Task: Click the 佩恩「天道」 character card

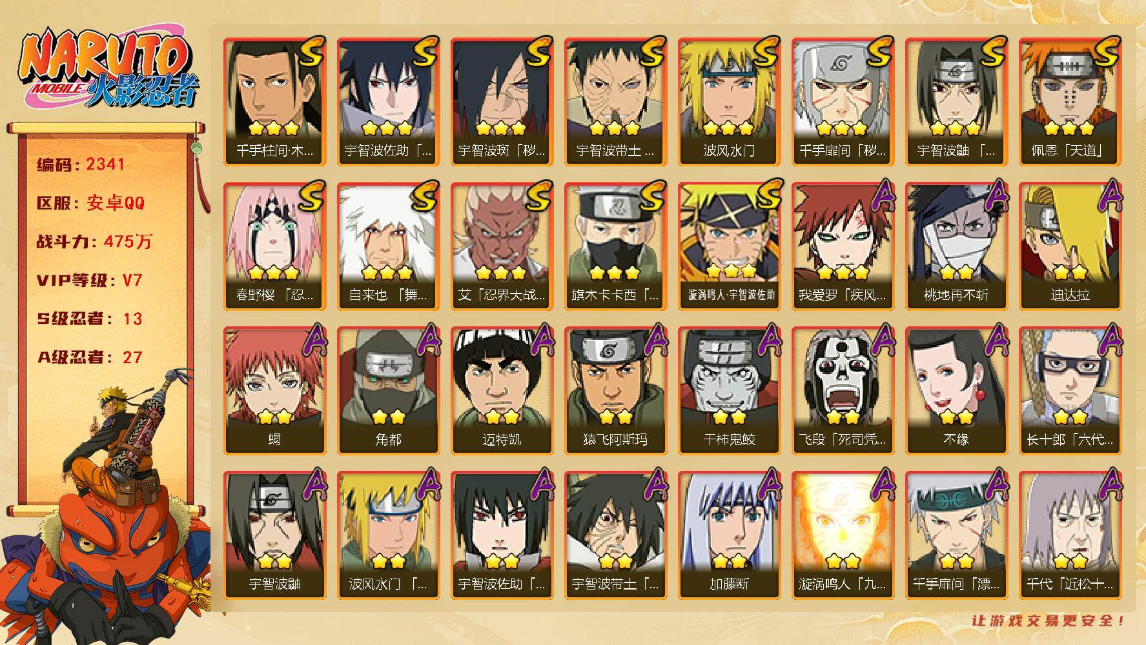Action: (x=1070, y=101)
